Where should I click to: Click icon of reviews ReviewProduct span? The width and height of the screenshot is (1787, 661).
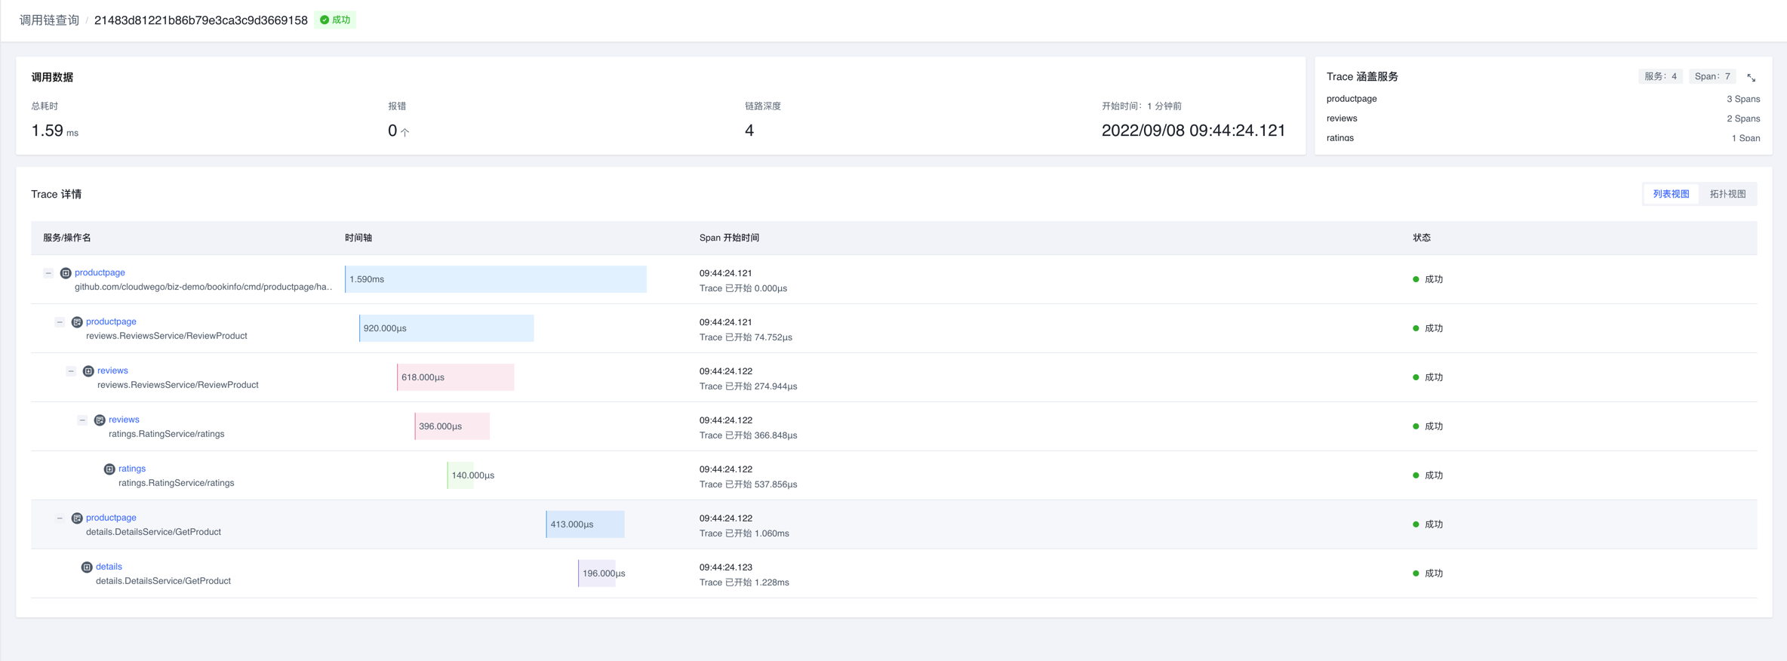88,371
